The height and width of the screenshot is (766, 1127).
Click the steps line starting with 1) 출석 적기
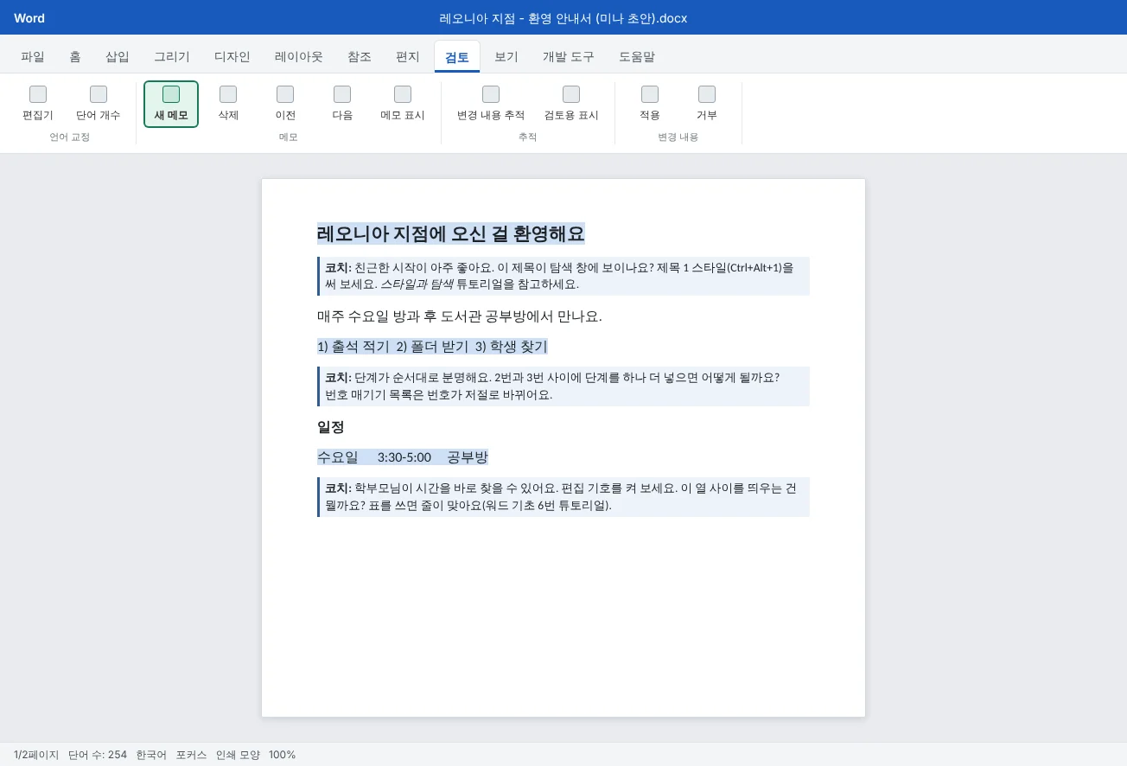coord(432,347)
